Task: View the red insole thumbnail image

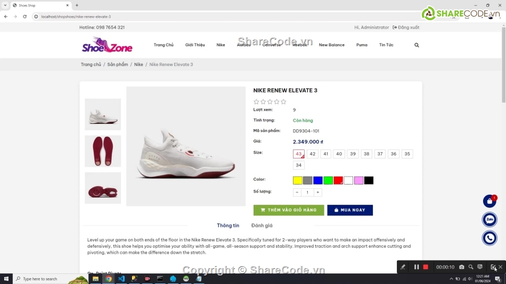Action: (103, 151)
